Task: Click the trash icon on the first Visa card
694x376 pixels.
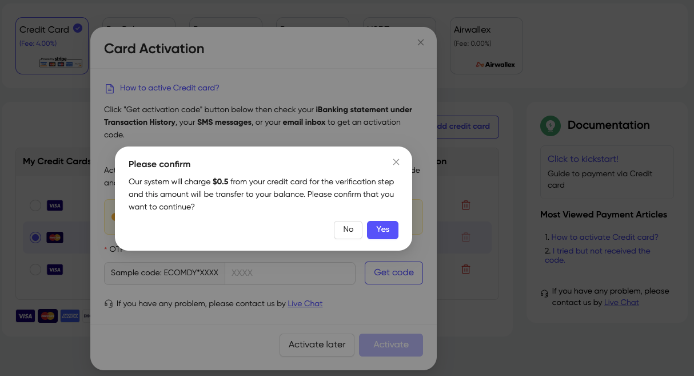Action: coord(466,204)
